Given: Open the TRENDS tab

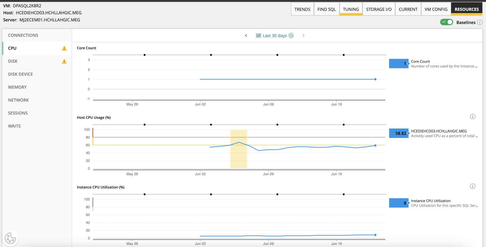Looking at the screenshot, I should 302,9.
